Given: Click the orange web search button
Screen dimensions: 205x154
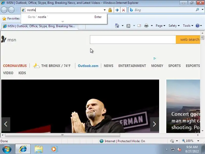Looking at the screenshot, I should (x=188, y=40).
